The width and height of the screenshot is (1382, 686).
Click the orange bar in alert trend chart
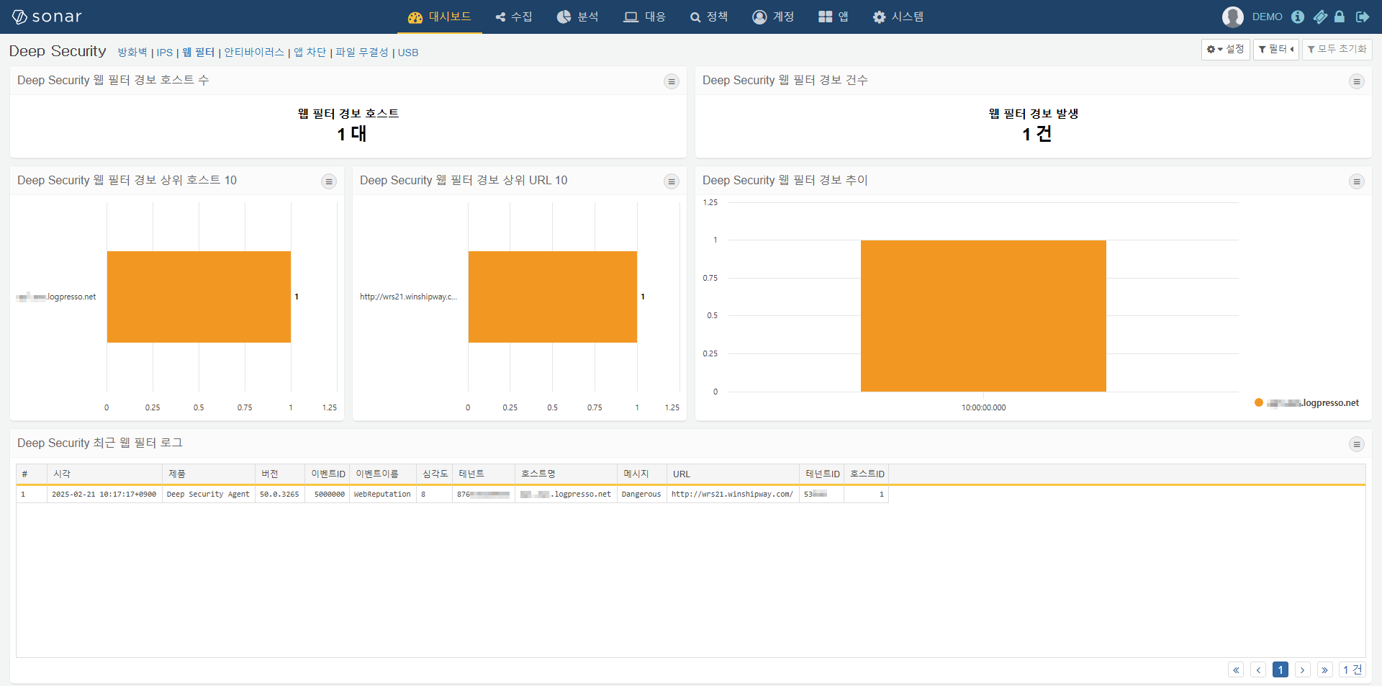[x=983, y=316]
